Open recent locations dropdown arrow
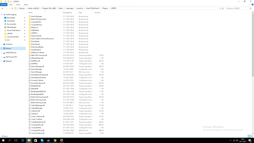Image resolution: width=254 pixels, height=143 pixels. pyautogui.click(x=9, y=8)
